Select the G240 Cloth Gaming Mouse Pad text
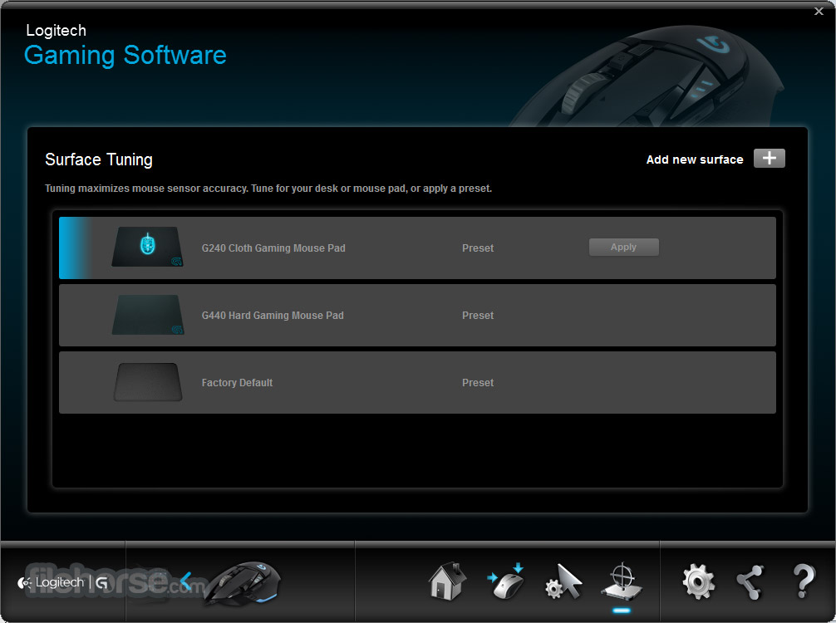The image size is (836, 623). pyautogui.click(x=273, y=248)
